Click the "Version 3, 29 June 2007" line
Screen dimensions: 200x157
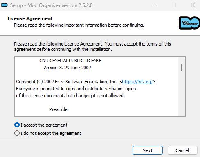[67, 68]
